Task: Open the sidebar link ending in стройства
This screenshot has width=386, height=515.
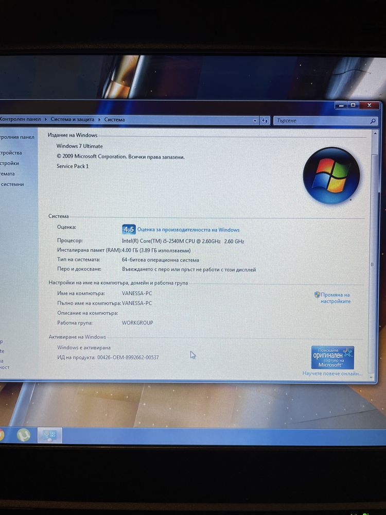Action: tap(11, 153)
